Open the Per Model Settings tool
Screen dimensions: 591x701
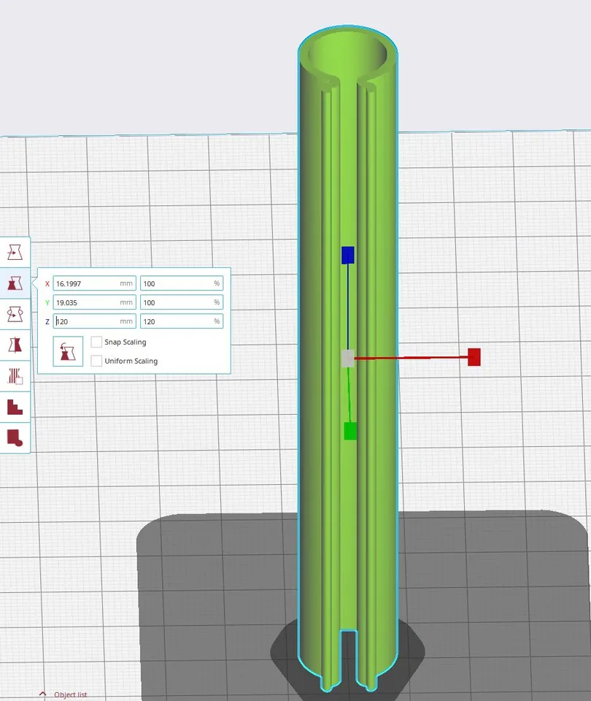tap(15, 376)
